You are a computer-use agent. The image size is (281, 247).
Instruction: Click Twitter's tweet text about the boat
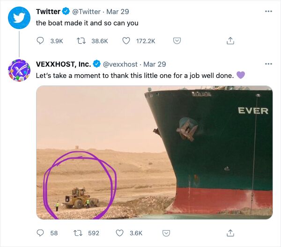point(87,23)
